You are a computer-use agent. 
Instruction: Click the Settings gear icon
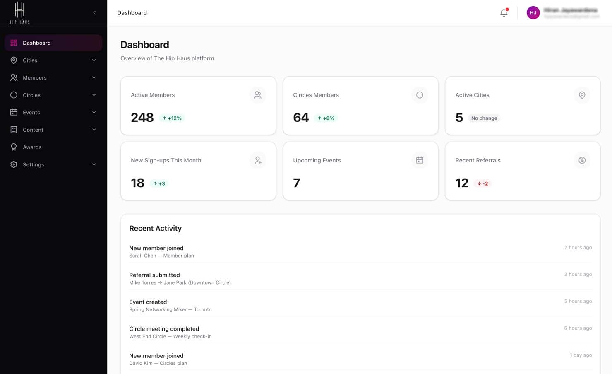[x=14, y=164]
